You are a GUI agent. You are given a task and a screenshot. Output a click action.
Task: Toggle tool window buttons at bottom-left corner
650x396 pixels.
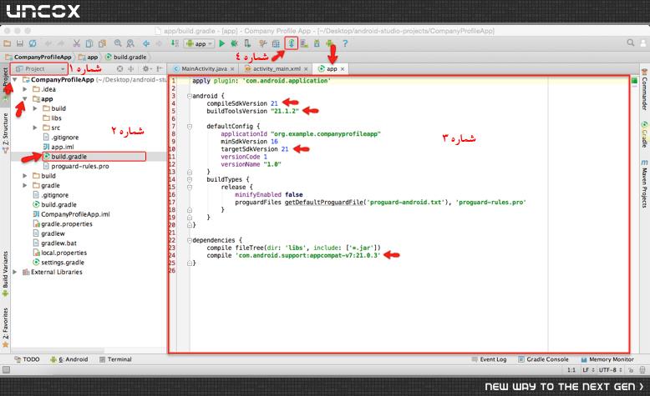click(6, 369)
